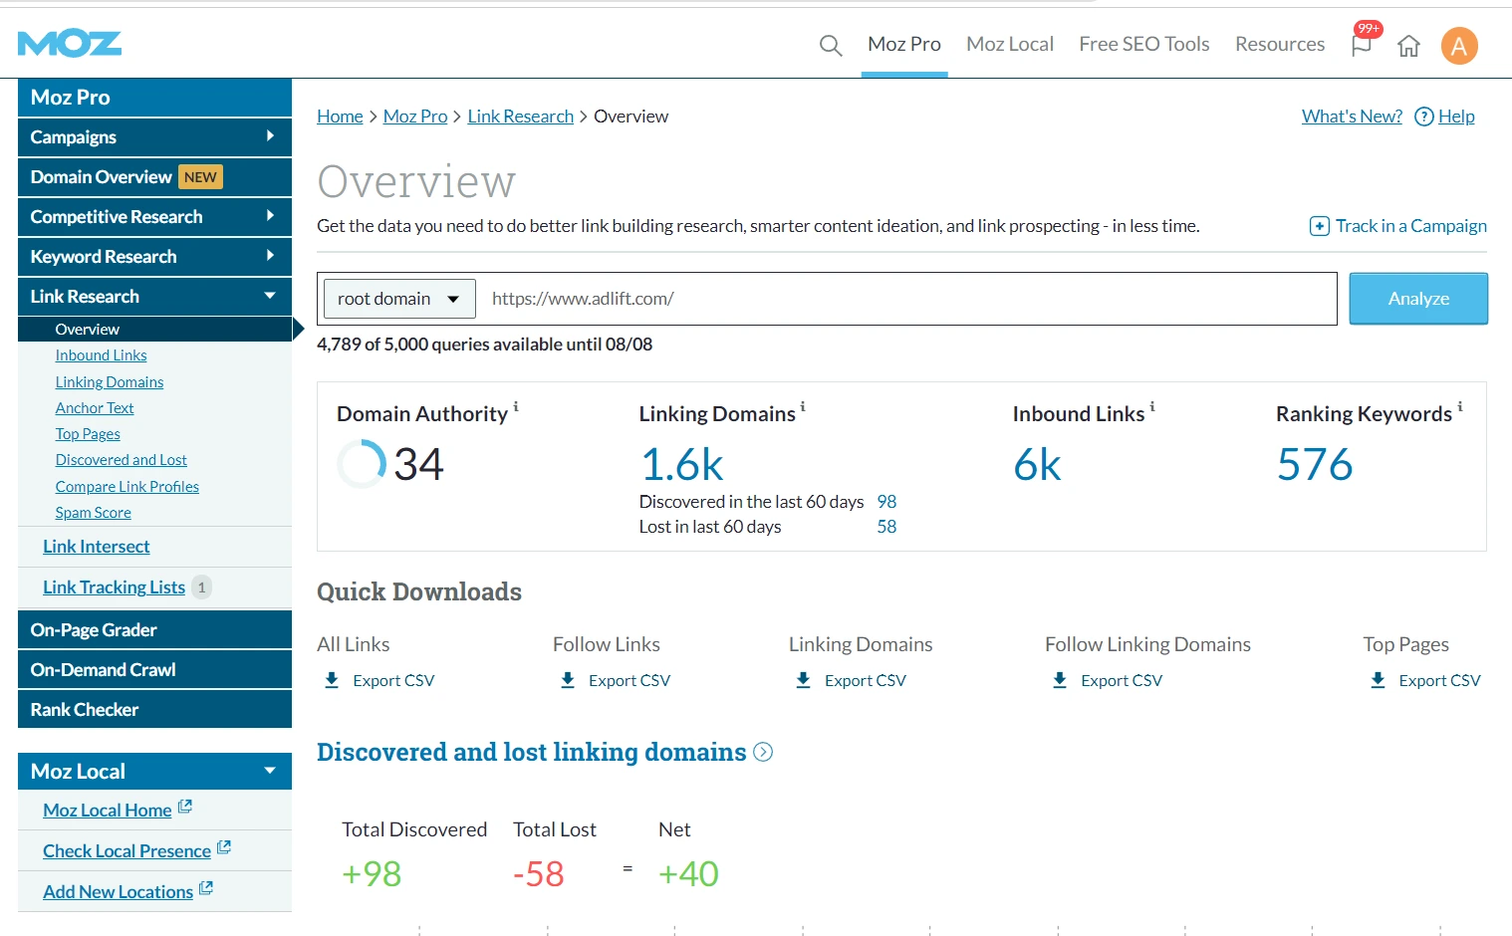Viewport: 1512px width, 936px height.
Task: Open Top Pages sidebar link
Action: [88, 434]
